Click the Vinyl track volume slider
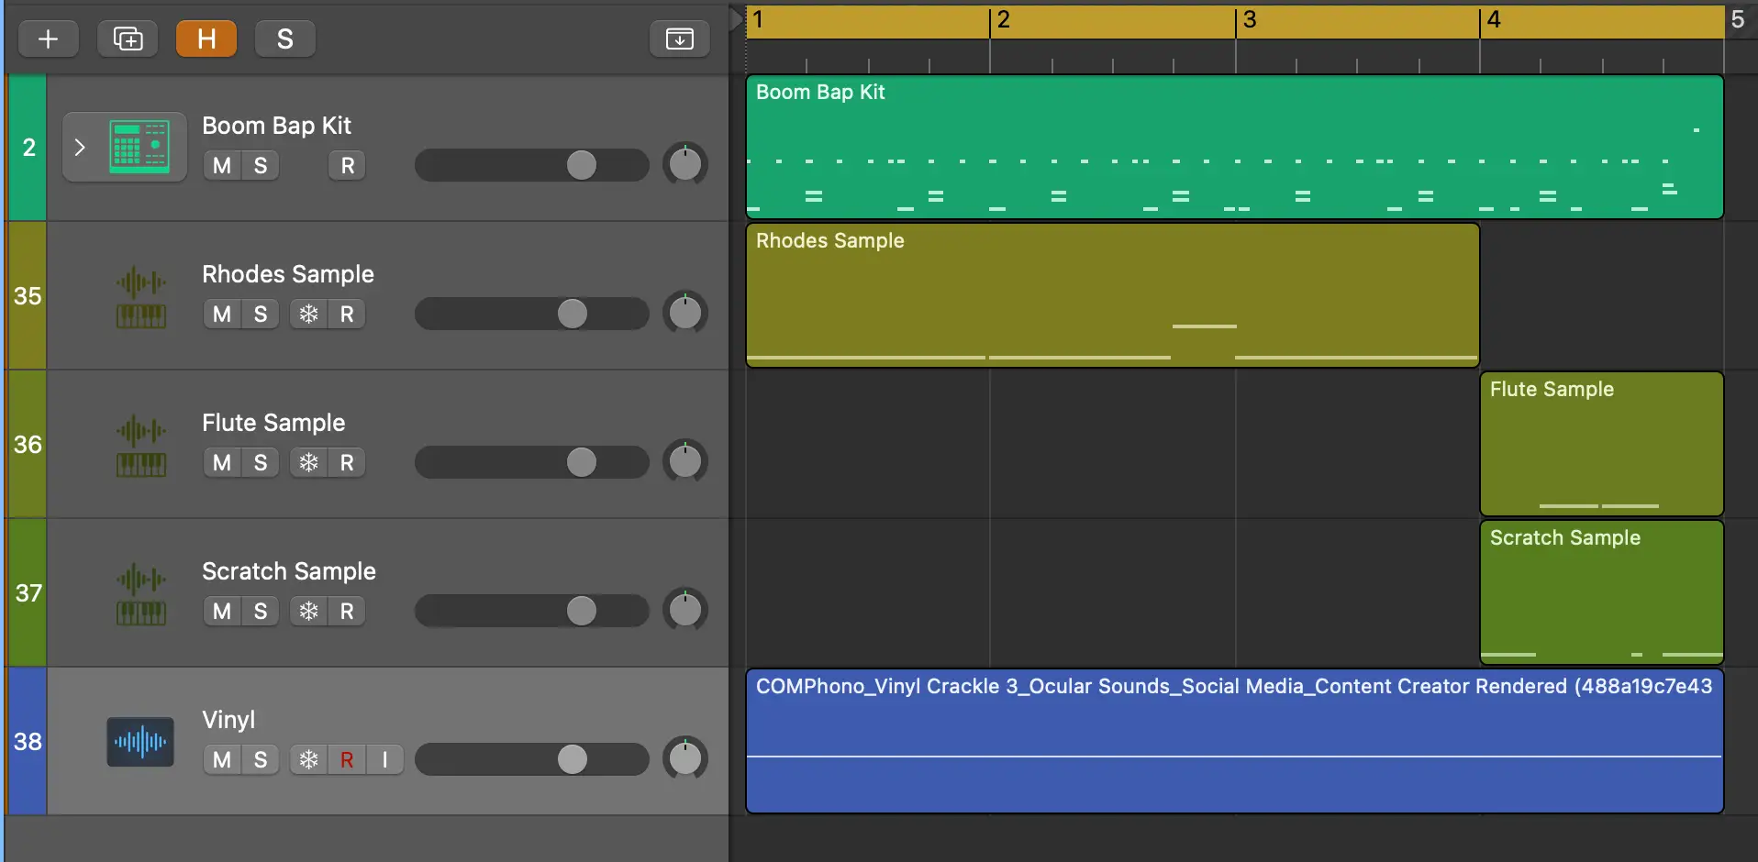This screenshot has height=862, width=1758. 532,759
